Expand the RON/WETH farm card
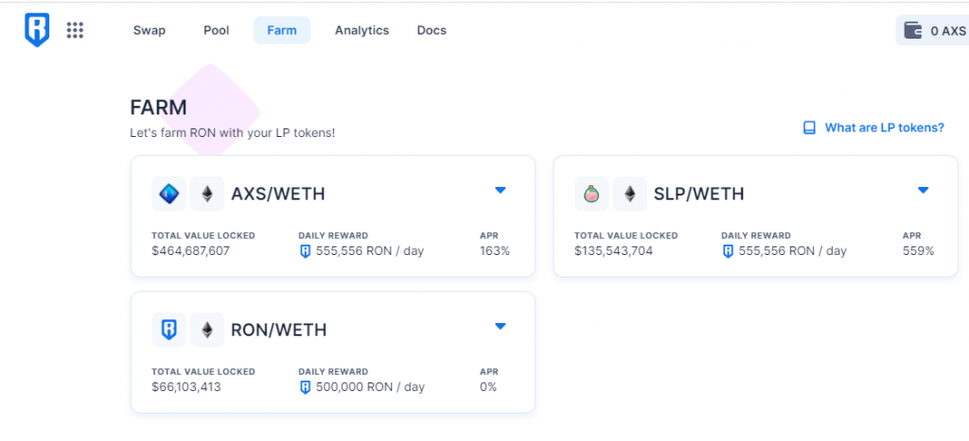Viewport: 969px width, 441px height. [501, 326]
